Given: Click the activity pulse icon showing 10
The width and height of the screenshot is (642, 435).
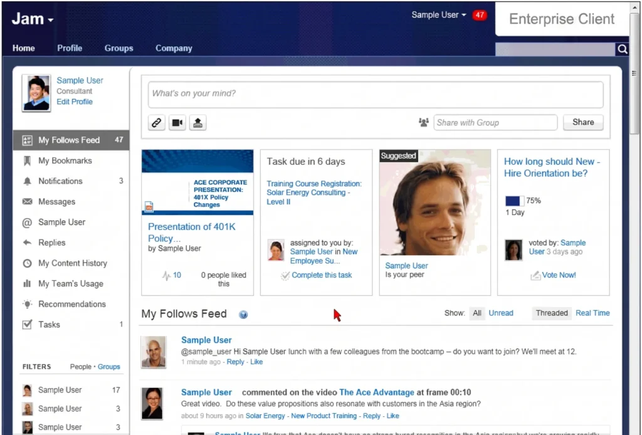Looking at the screenshot, I should pos(166,275).
